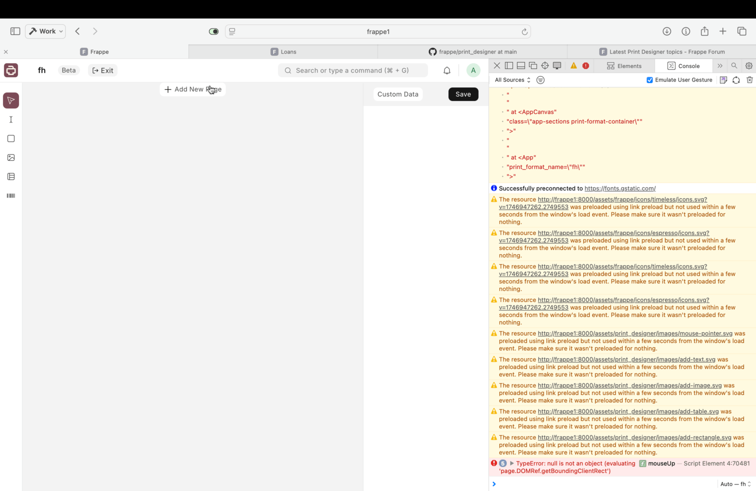This screenshot has height=491, width=756.
Task: Click the Save button
Action: point(463,94)
